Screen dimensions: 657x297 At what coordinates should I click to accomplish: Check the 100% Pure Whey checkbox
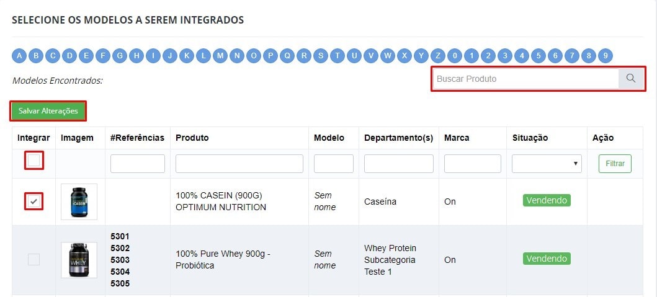(34, 260)
